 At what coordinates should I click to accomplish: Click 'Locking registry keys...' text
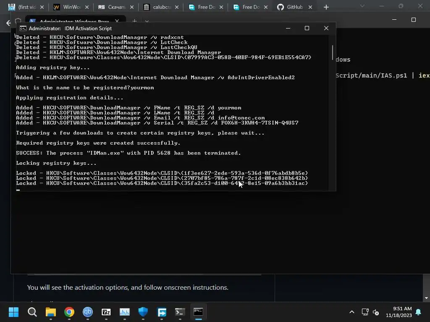(x=56, y=163)
